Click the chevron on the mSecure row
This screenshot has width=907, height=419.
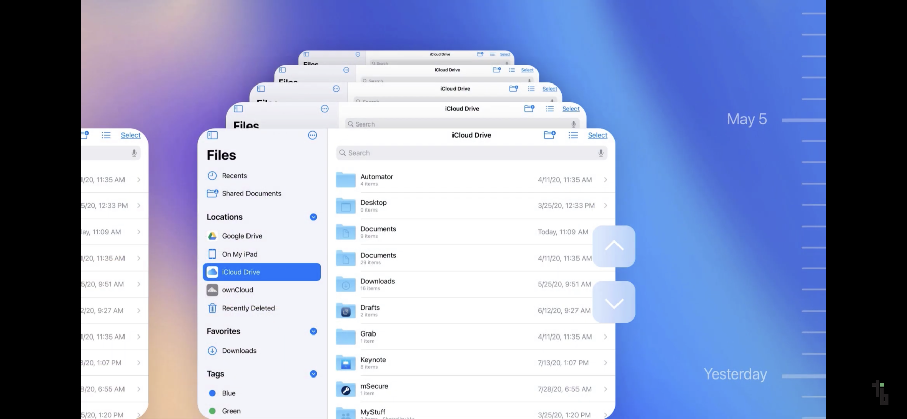click(605, 389)
